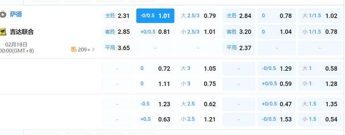Choose handicap 0 at odds 1.04
The image size is (345, 135).
277,32
